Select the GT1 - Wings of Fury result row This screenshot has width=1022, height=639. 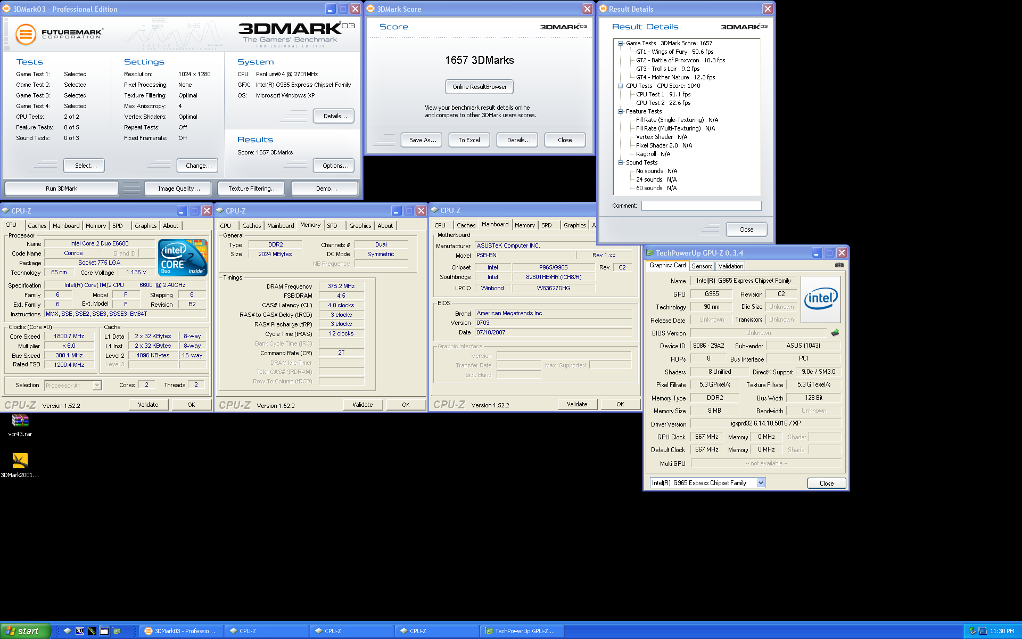(x=674, y=52)
